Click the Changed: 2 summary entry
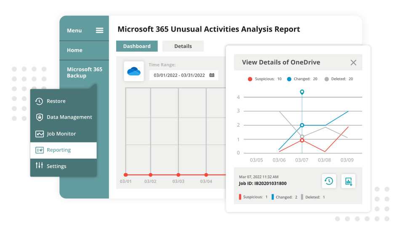Screen dimensions: 400x233 pyautogui.click(x=284, y=197)
